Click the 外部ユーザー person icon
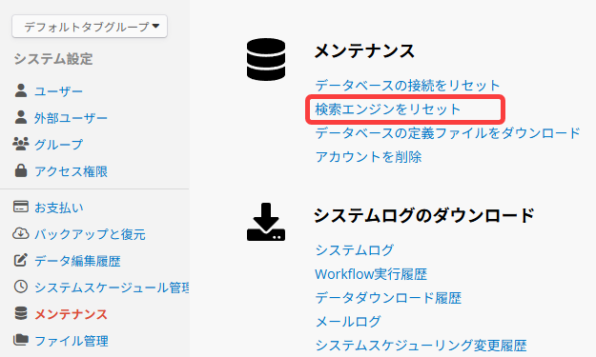Image resolution: width=596 pixels, height=357 pixels. point(21,117)
